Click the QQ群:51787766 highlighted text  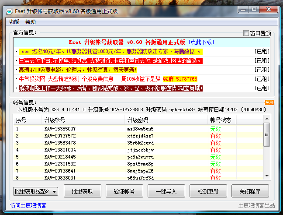pyautogui.click(x=180, y=79)
